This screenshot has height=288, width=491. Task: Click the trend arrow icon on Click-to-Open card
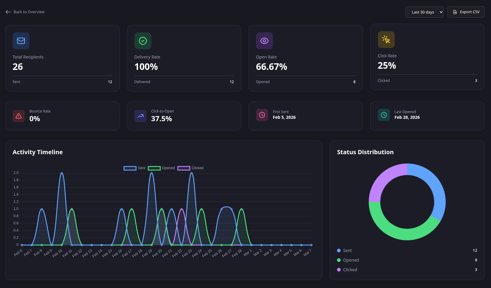(x=140, y=116)
